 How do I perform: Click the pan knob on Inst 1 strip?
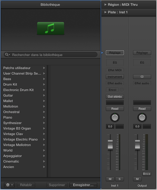tap(115, 118)
